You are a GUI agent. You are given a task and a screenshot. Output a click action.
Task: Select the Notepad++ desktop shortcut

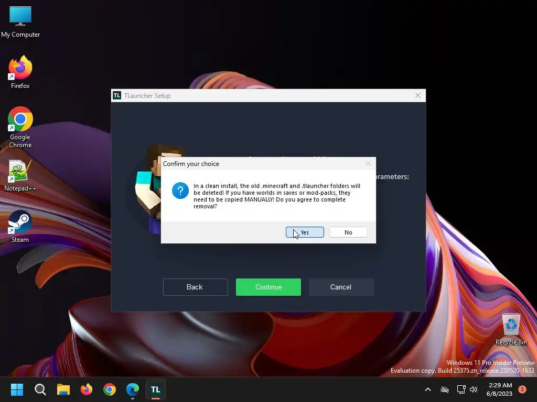pos(20,176)
